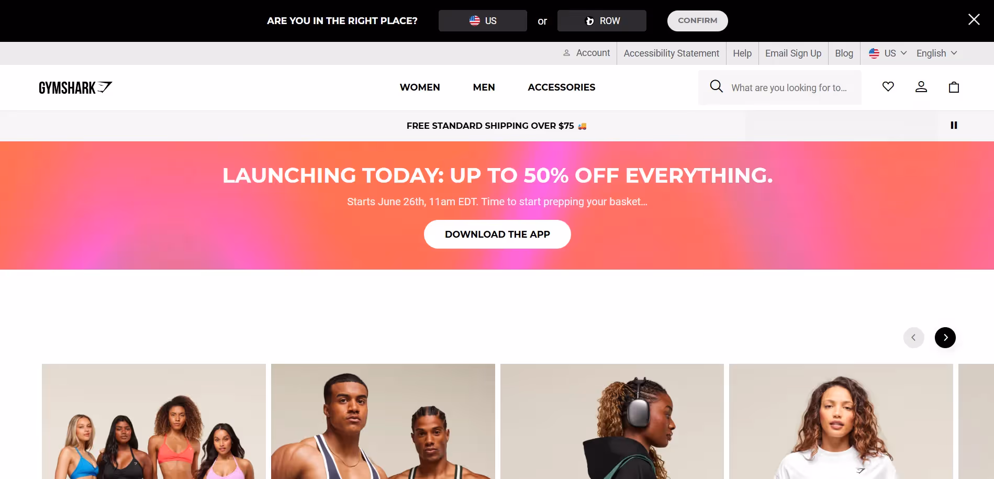Click the search magnifier icon
This screenshot has width=994, height=479.
click(x=716, y=86)
